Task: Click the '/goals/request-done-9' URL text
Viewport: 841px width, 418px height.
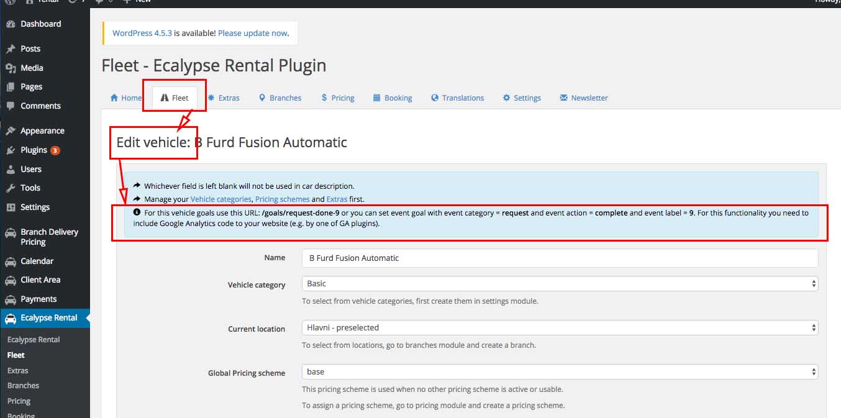Action: coord(301,213)
